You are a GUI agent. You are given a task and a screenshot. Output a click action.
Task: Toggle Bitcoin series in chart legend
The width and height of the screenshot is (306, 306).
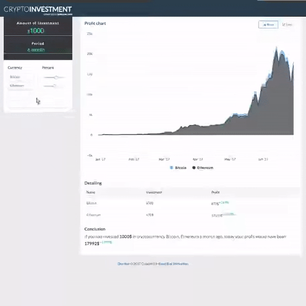(x=178, y=168)
